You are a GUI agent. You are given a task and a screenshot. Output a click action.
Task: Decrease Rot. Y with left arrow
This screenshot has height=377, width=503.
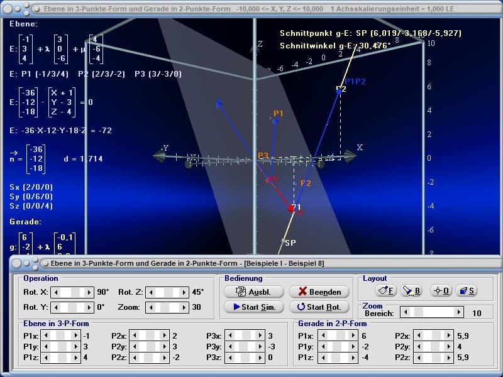(56, 307)
